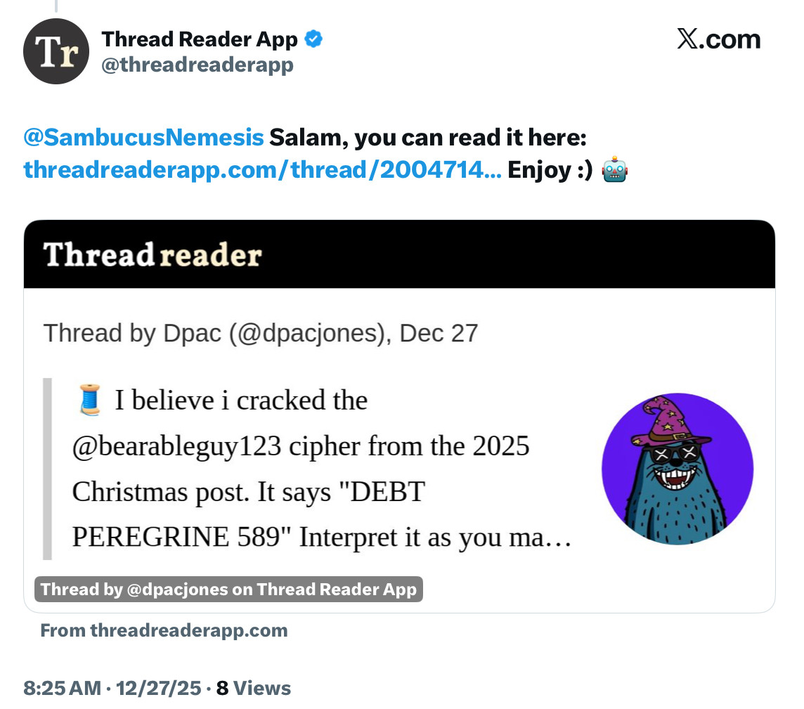Click the 8:25 AM timestamp
This screenshot has width=804, height=709.
[62, 688]
